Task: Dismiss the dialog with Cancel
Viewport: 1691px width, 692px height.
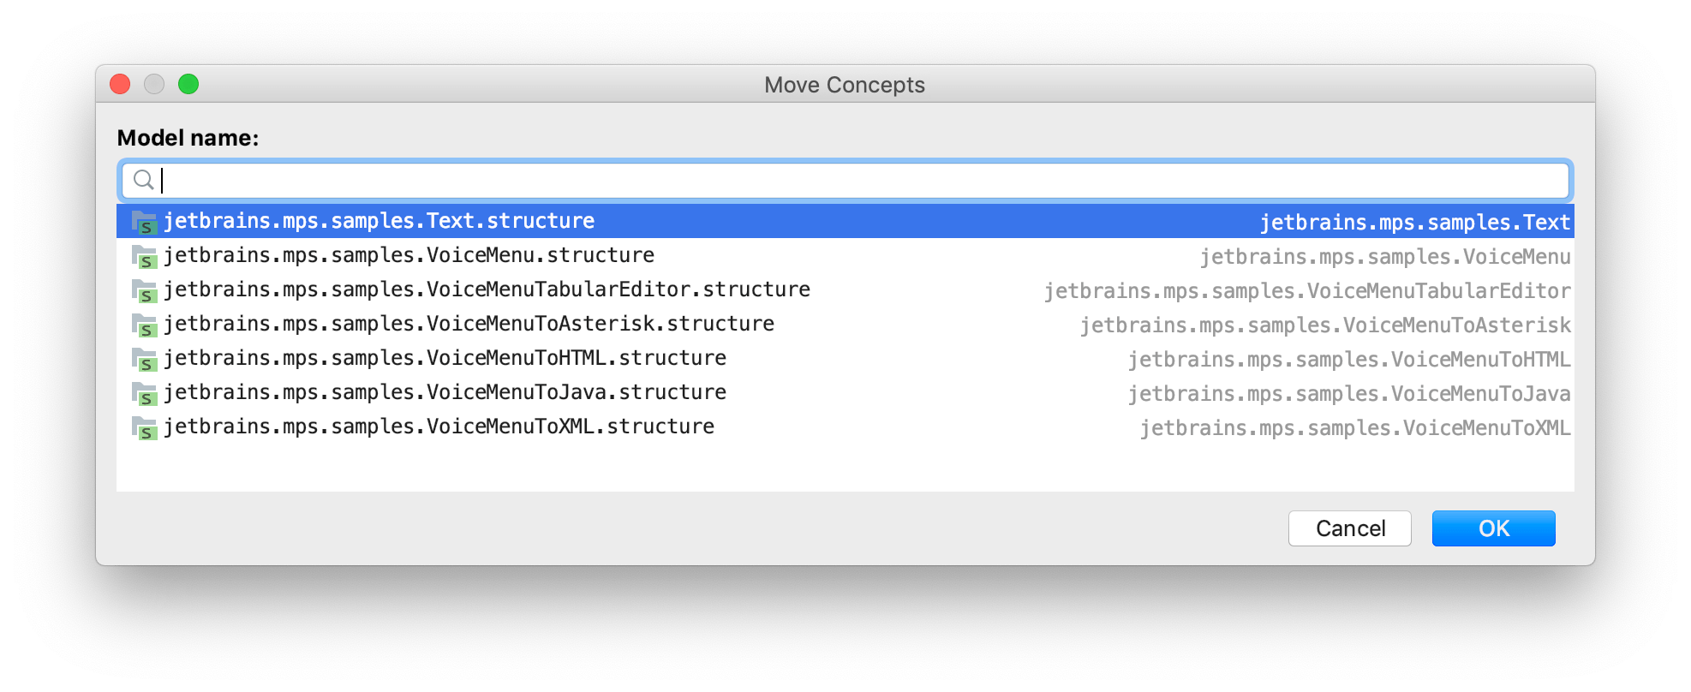Action: point(1349,528)
